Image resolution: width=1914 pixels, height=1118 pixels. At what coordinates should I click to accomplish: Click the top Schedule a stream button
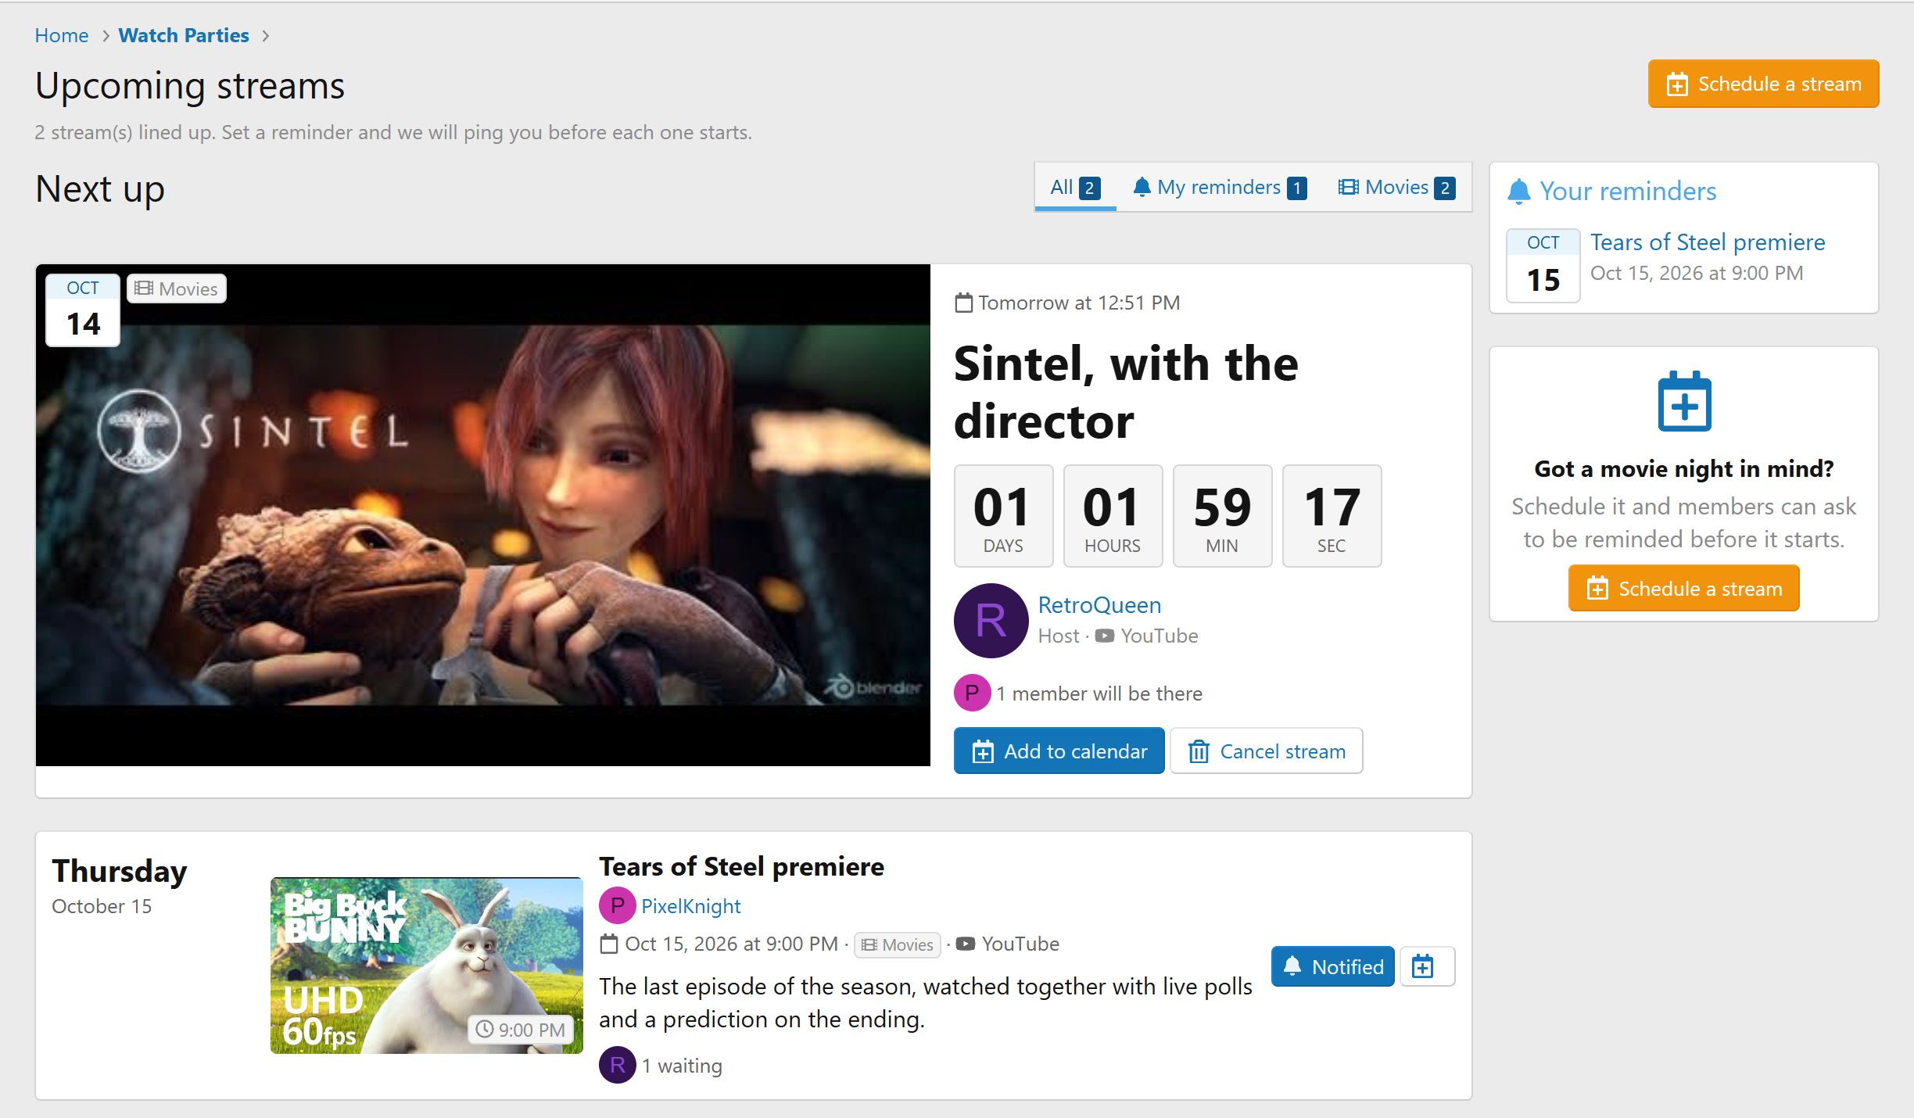[1763, 84]
